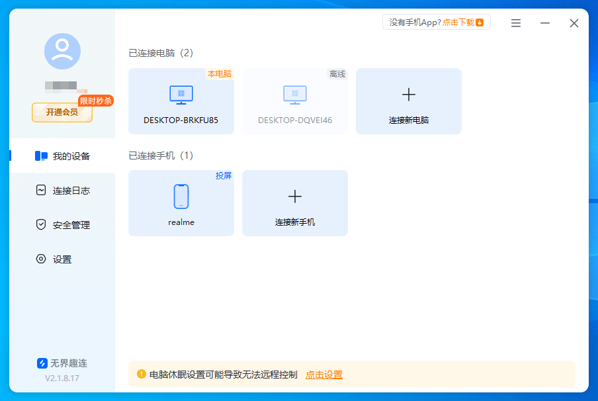Click the warning icon in the sleep notice
Viewport: 598px width, 401px height.
pos(142,374)
